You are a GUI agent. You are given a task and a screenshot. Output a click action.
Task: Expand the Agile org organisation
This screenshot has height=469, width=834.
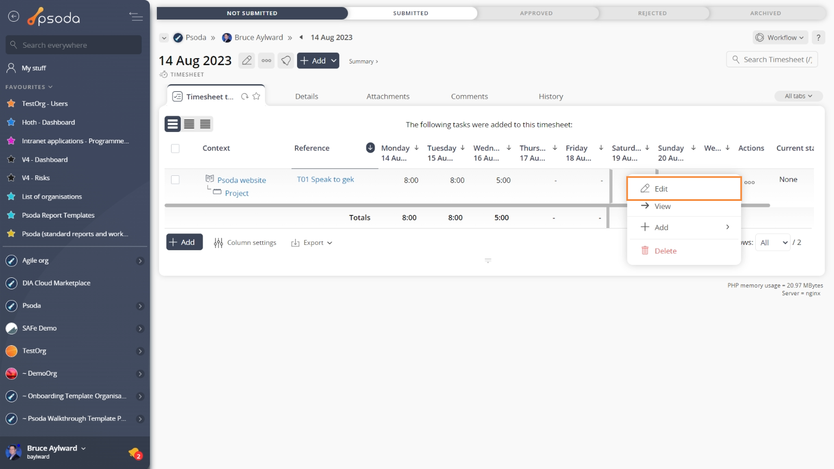click(x=140, y=261)
